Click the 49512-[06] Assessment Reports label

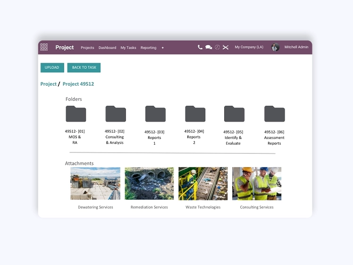coord(274,137)
